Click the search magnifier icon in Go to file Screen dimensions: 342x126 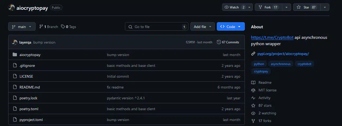point(130,27)
